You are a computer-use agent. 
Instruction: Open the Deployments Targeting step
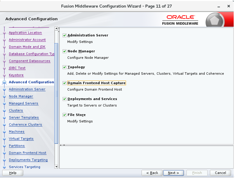pyautogui.click(x=28, y=160)
